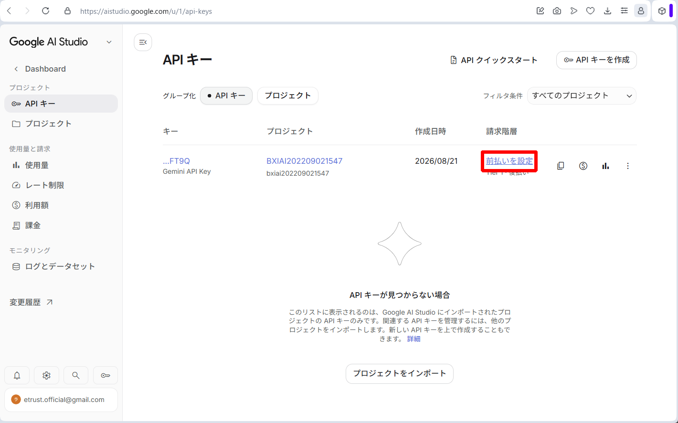Open 利用額 in the sidebar
The image size is (678, 423).
[61, 205]
